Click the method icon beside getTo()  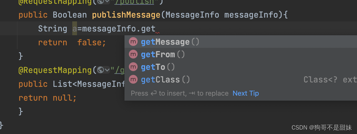pos(133,67)
